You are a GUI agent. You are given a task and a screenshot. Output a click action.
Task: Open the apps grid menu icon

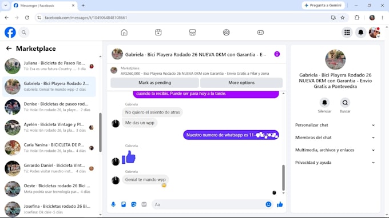click(x=347, y=33)
